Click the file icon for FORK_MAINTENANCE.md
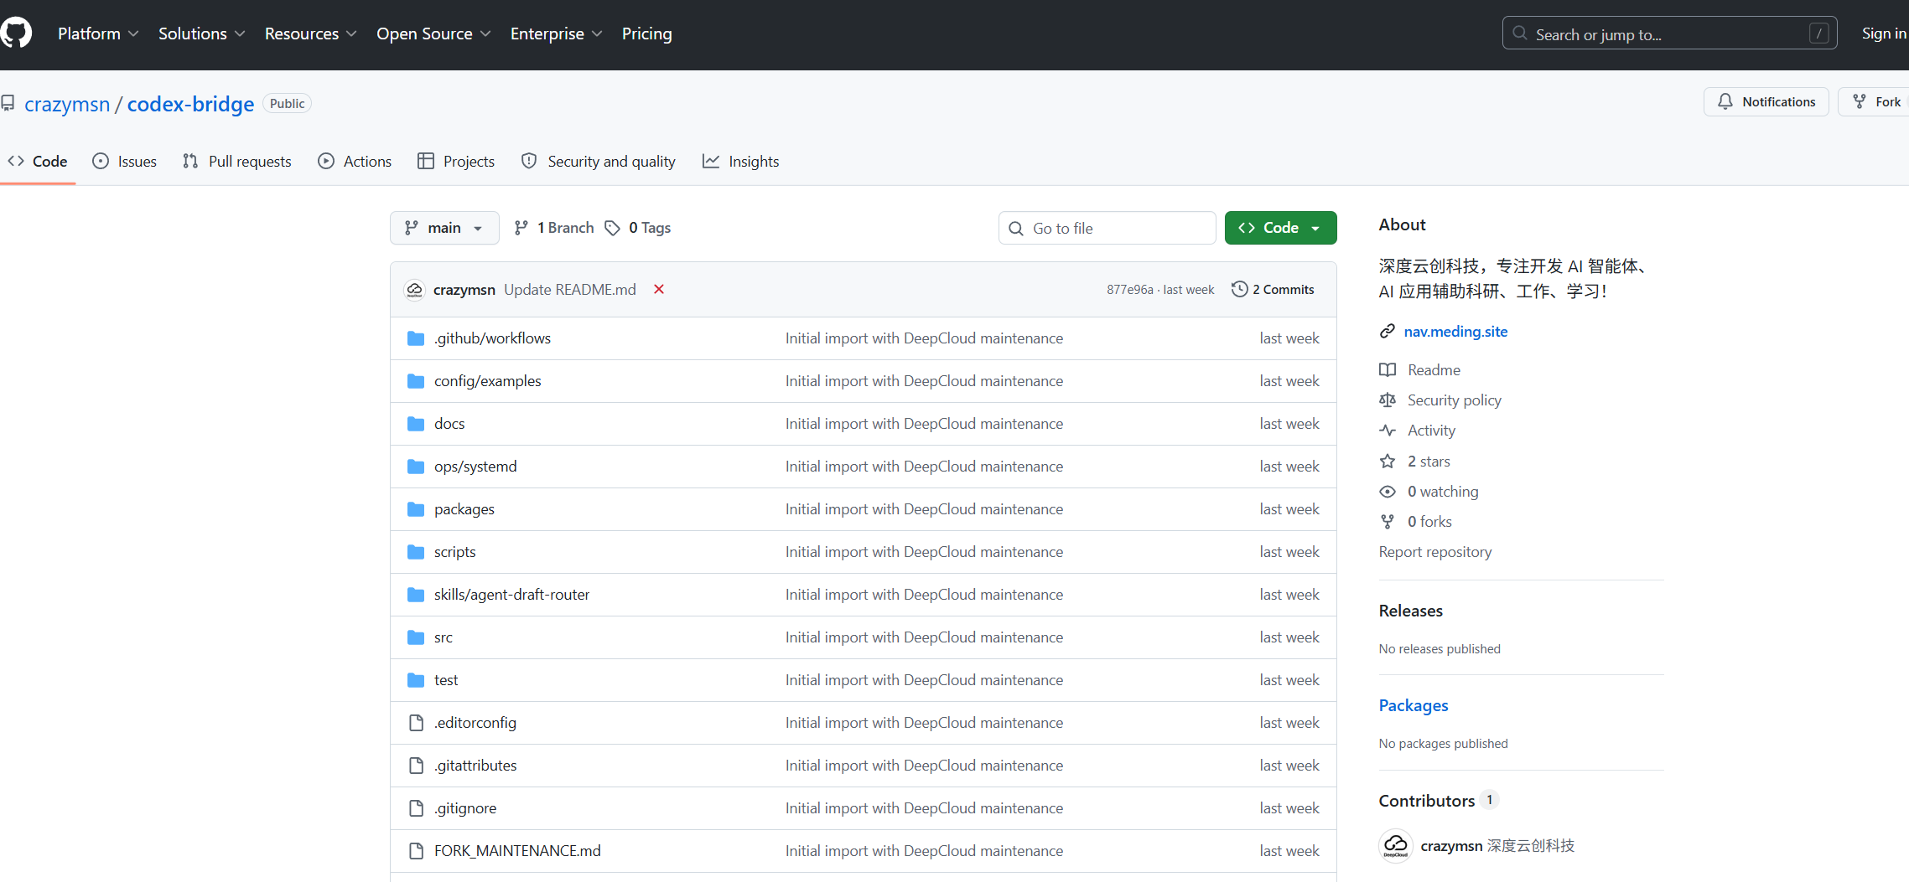1909x882 pixels. (x=416, y=851)
